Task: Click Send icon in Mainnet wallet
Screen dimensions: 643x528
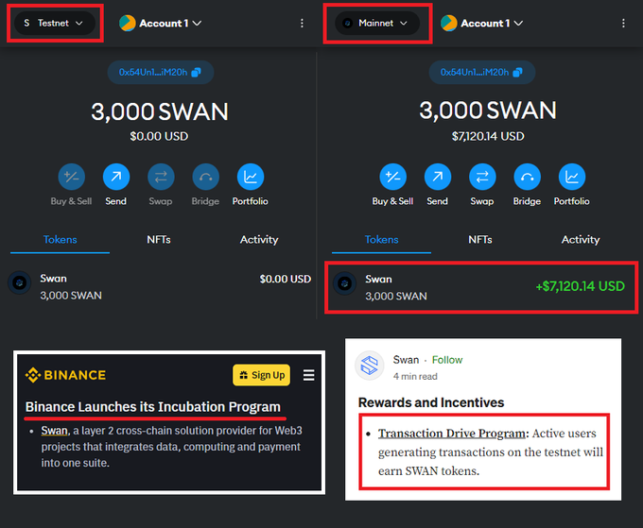Action: tap(438, 177)
